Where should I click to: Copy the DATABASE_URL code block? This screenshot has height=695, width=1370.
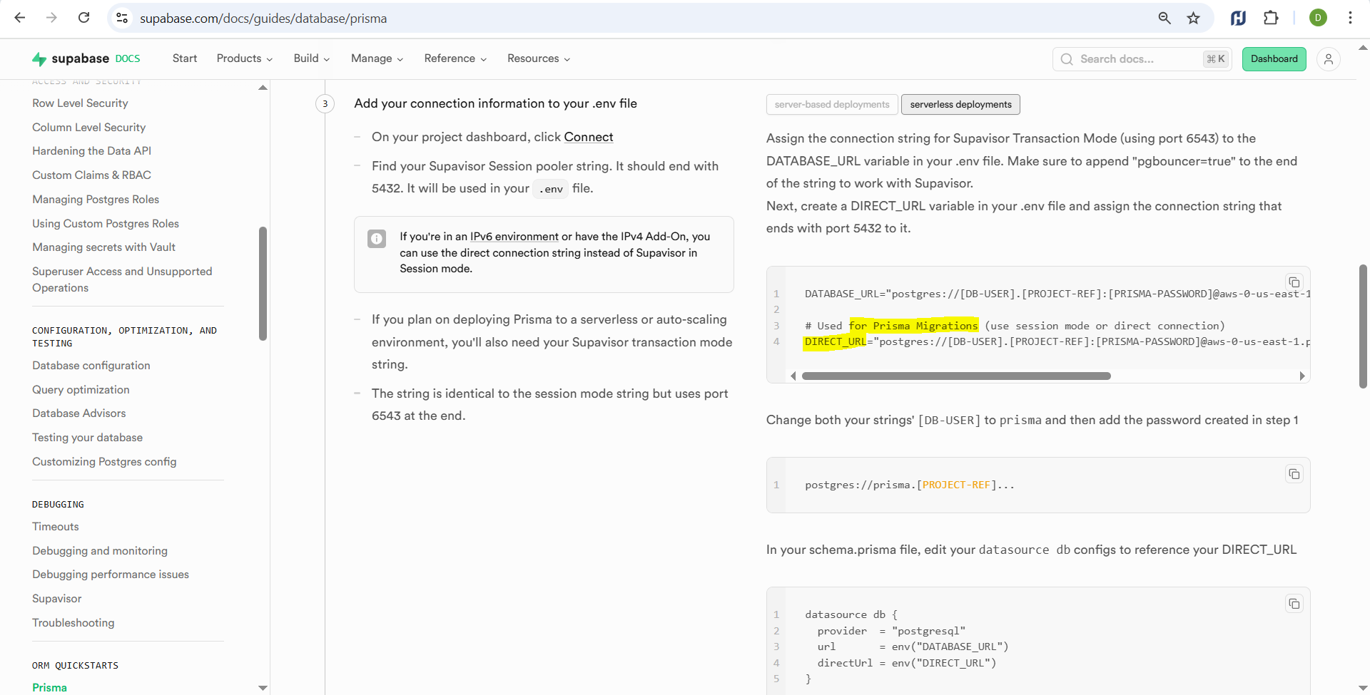click(x=1294, y=282)
